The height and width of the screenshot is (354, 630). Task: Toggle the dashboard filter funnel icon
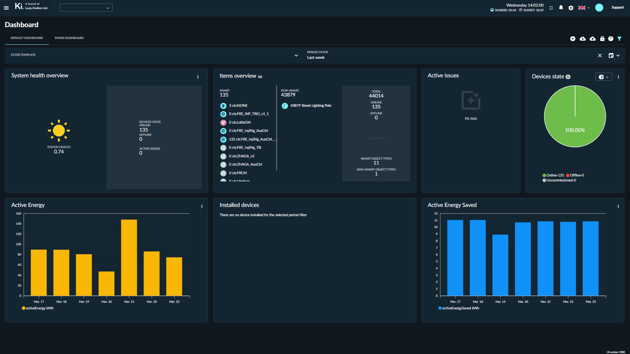coord(619,39)
